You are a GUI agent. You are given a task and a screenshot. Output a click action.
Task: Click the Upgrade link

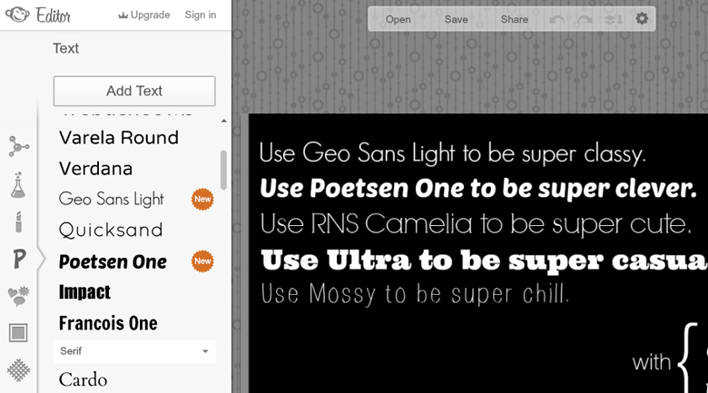tap(144, 15)
